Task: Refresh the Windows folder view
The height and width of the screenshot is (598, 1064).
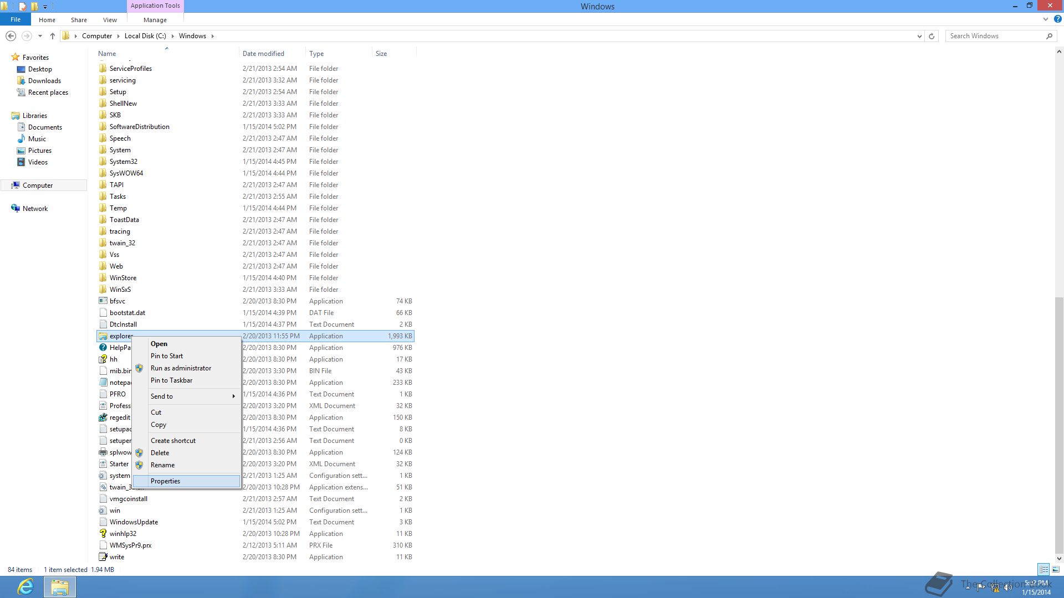Action: [x=932, y=36]
